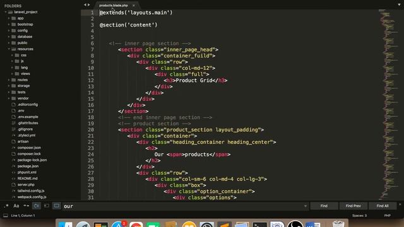Viewport: 404px width, 227px height.
Task: Open the .gitignore file
Action: pyautogui.click(x=25, y=129)
